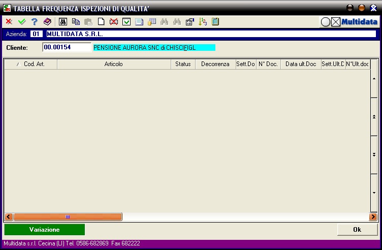The width and height of the screenshot is (382, 250).
Task: Click the Multidata s.r.l. Cecina status bar text
Action: pyautogui.click(x=72, y=243)
